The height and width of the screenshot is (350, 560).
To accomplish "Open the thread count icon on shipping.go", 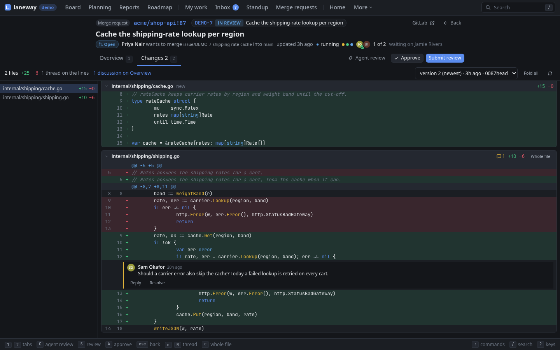I will coord(500,156).
